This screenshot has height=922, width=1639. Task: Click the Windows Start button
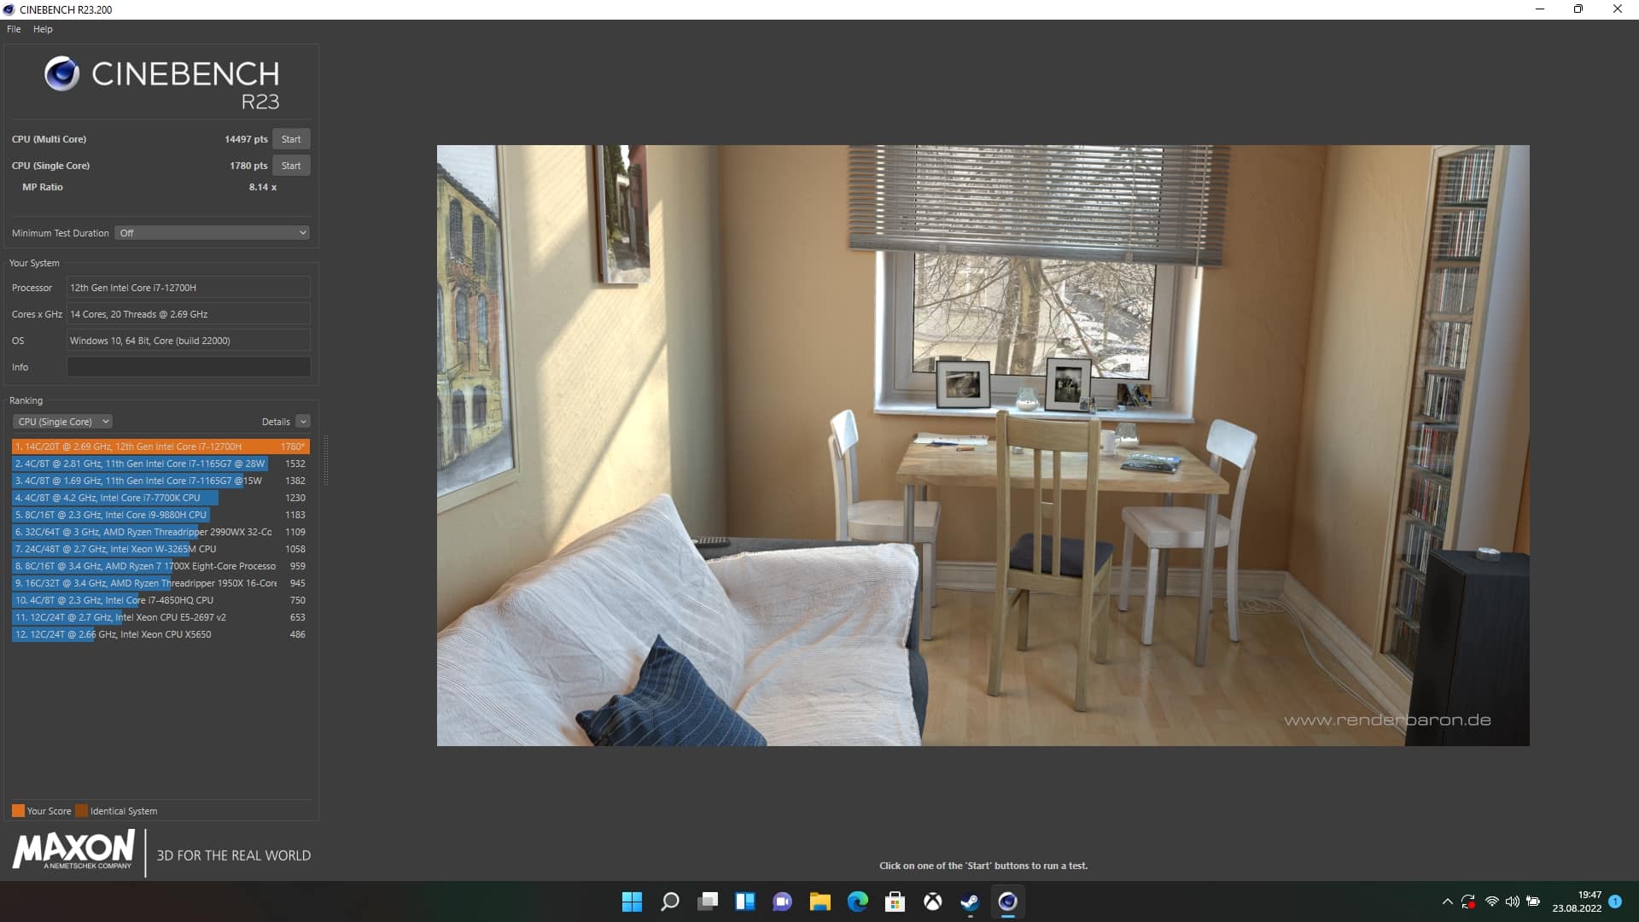632,902
